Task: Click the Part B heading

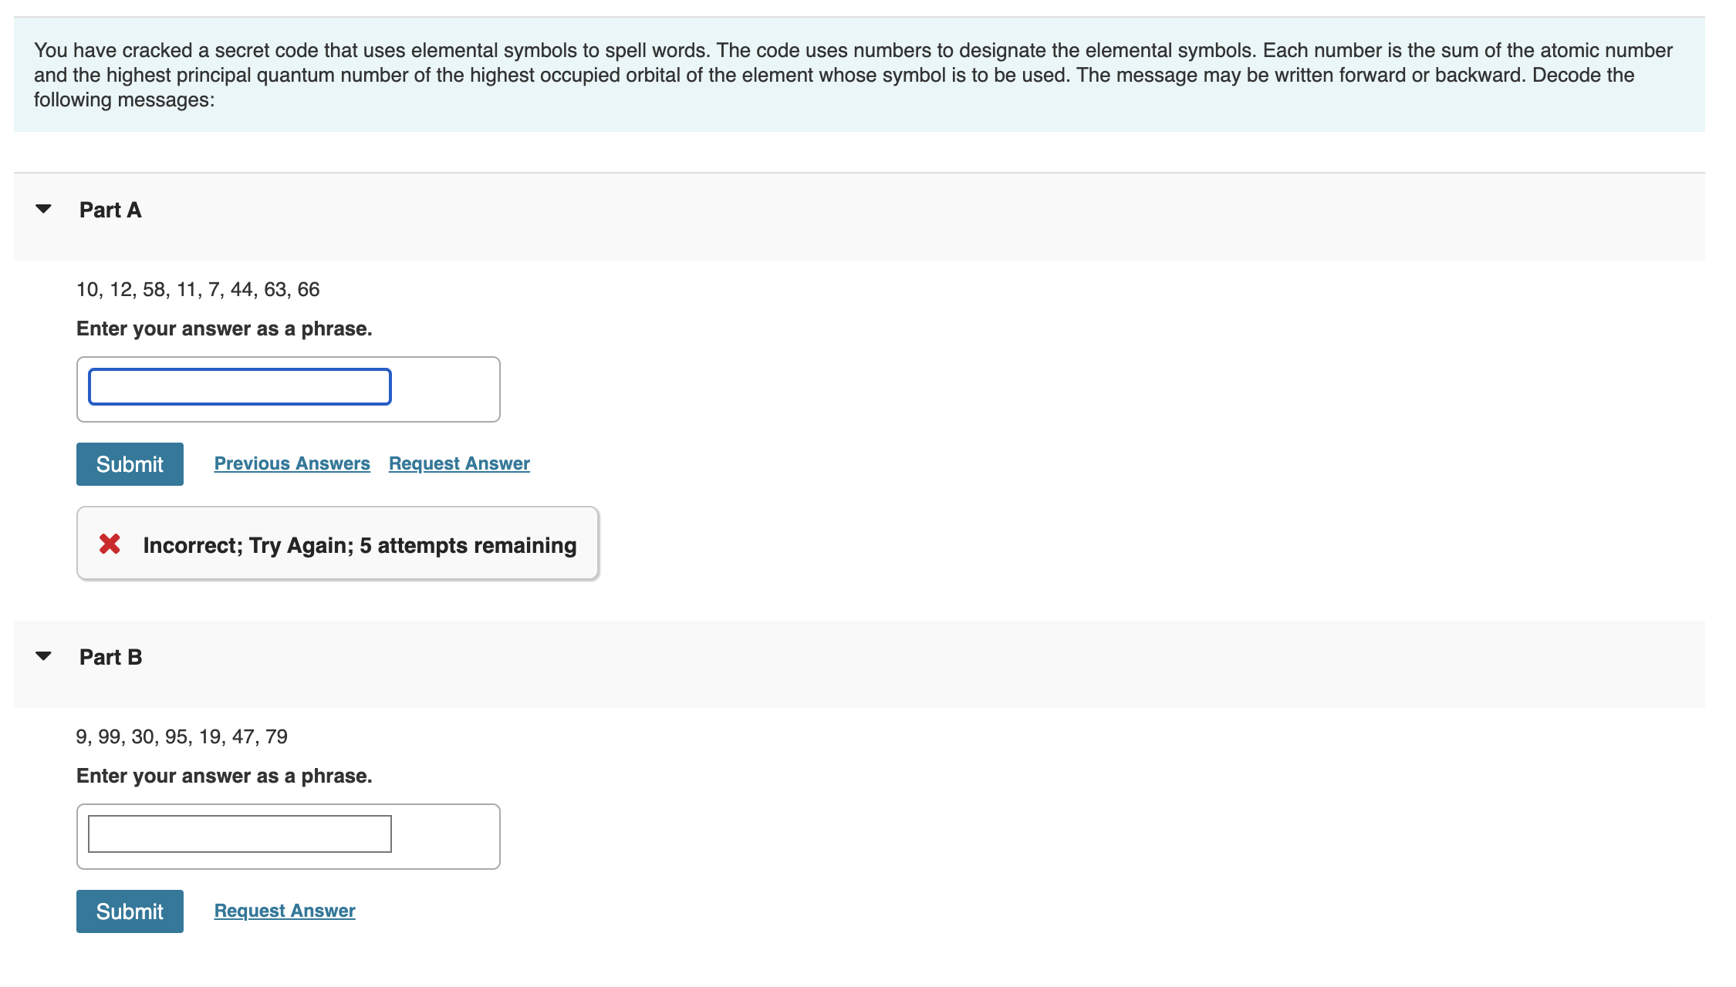Action: coord(110,657)
